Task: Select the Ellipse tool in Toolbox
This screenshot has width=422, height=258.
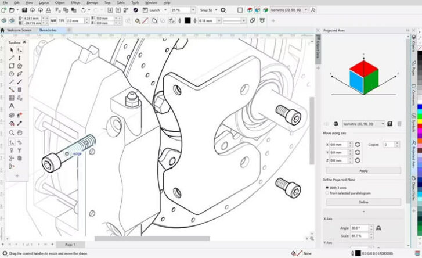Action: point(12,74)
